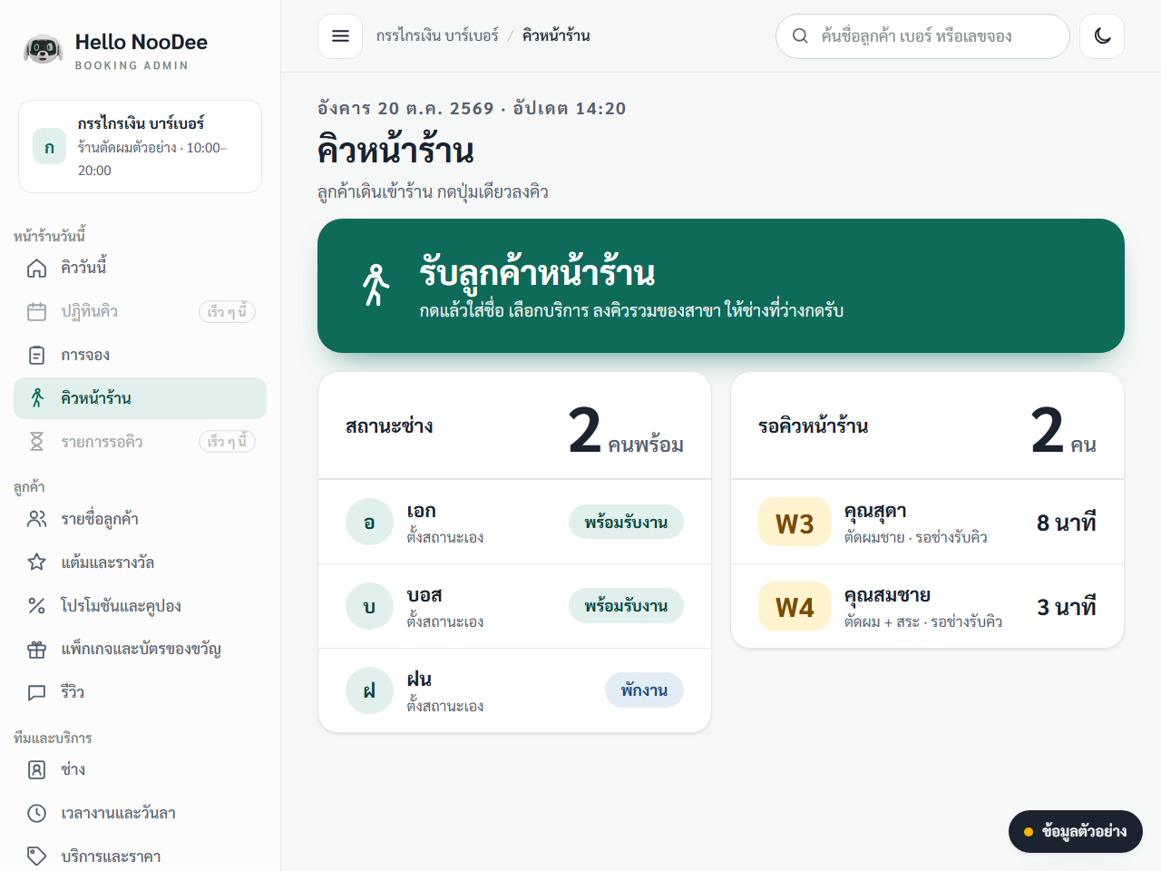Click the document icon beside การจอง
The height and width of the screenshot is (871, 1161).
coord(36,355)
